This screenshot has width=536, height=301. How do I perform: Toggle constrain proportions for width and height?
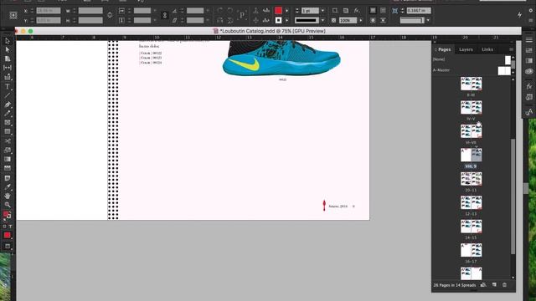[110, 15]
